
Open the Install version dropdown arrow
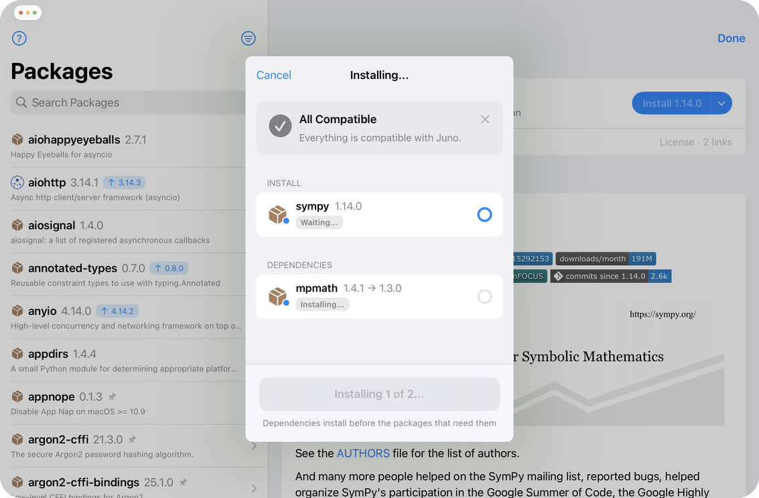pos(721,103)
